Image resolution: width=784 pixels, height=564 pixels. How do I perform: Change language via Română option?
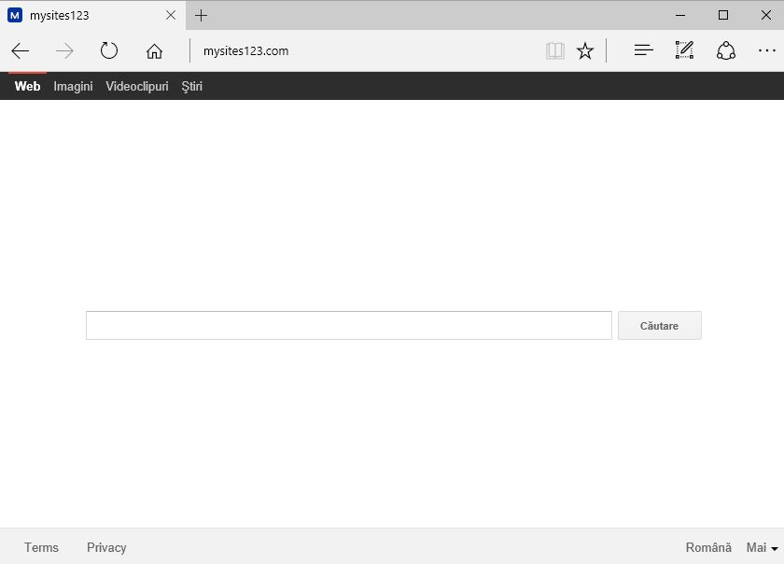click(708, 547)
